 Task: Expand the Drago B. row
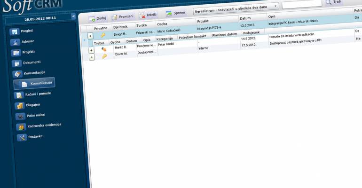[90, 36]
